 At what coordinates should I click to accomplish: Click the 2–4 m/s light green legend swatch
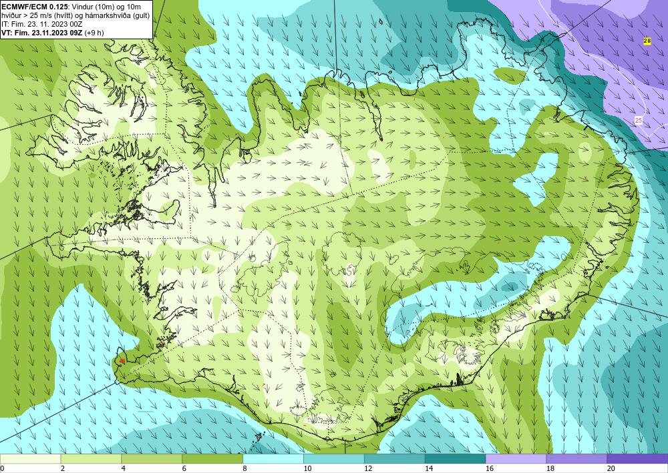(x=91, y=459)
